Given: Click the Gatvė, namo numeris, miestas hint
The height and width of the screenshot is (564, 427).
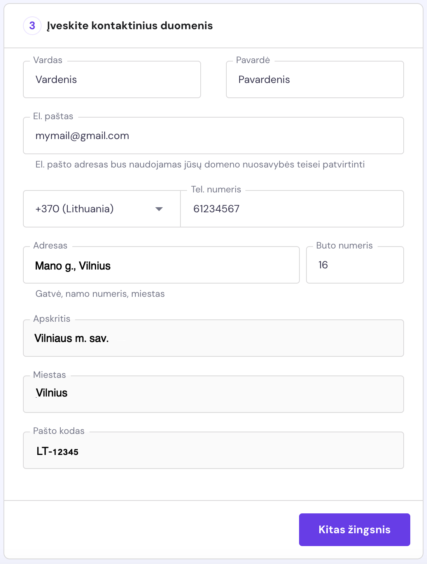Looking at the screenshot, I should click(100, 294).
